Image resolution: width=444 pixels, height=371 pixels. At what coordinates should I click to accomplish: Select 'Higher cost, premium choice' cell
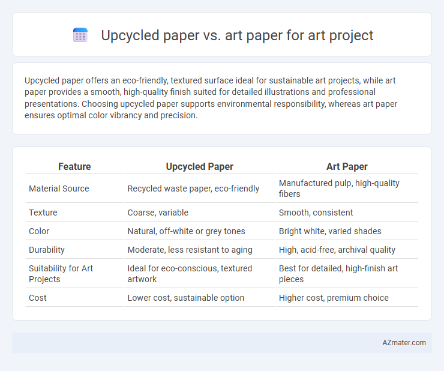tap(334, 298)
